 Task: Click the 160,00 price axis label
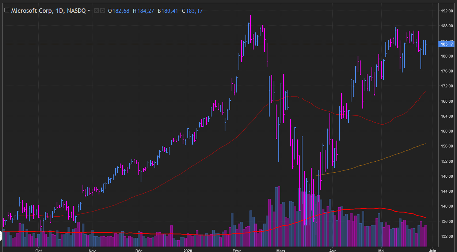click(x=448, y=131)
